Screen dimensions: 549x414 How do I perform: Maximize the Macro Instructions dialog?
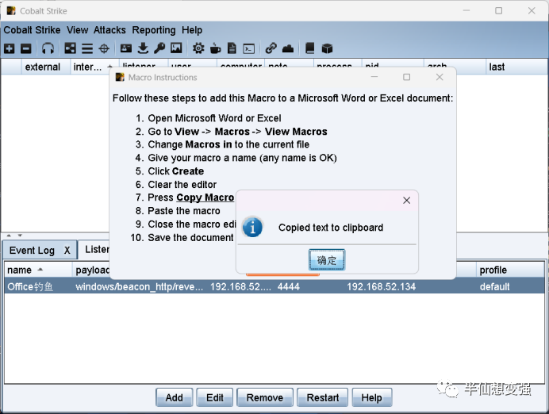pyautogui.click(x=406, y=77)
